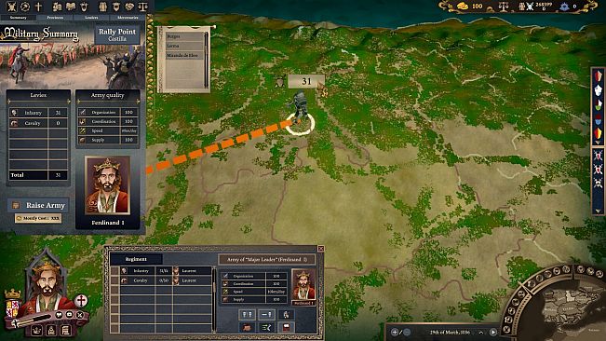Click the army strength banner showing 31
This screenshot has width=606, height=341.
click(305, 81)
